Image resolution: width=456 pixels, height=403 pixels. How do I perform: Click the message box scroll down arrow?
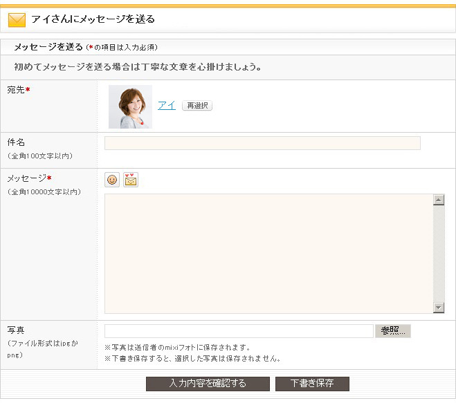click(439, 308)
